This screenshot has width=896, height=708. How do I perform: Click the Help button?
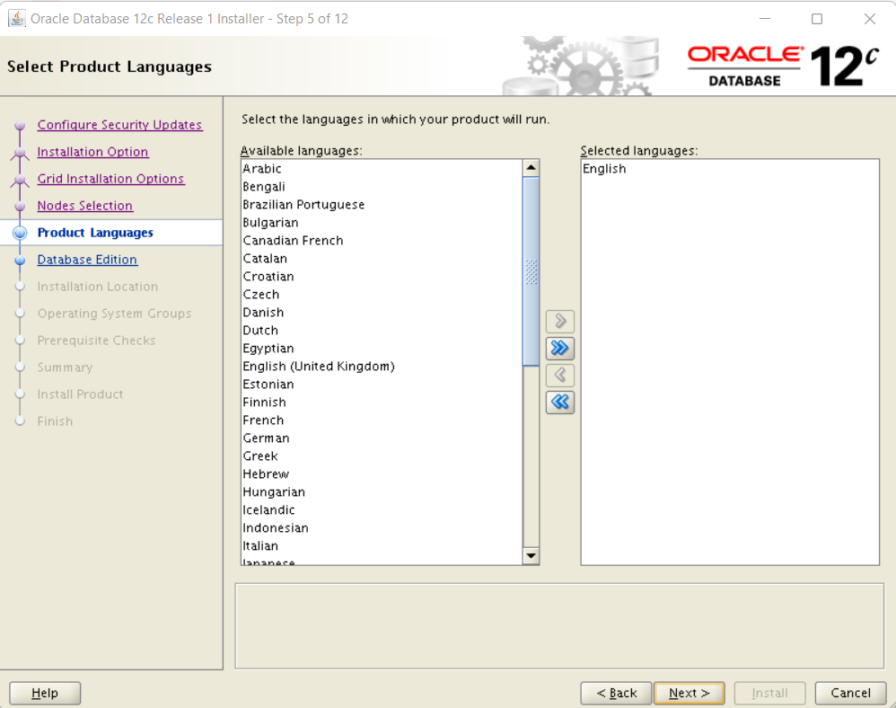pyautogui.click(x=45, y=693)
